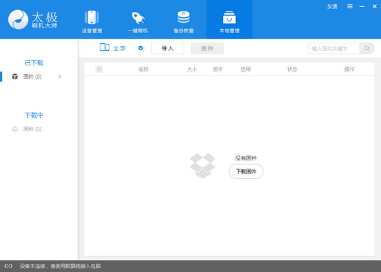Open the hamburger menu in the title bar

point(349,6)
